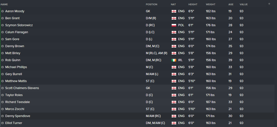The width and height of the screenshot is (277, 127).
Task: Select player name Gary Burrell
Action: coord(14,74)
